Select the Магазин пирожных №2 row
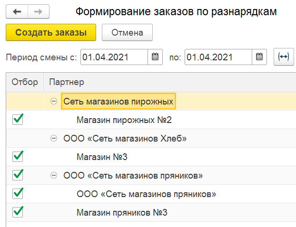This screenshot has width=296, height=227. point(123,120)
